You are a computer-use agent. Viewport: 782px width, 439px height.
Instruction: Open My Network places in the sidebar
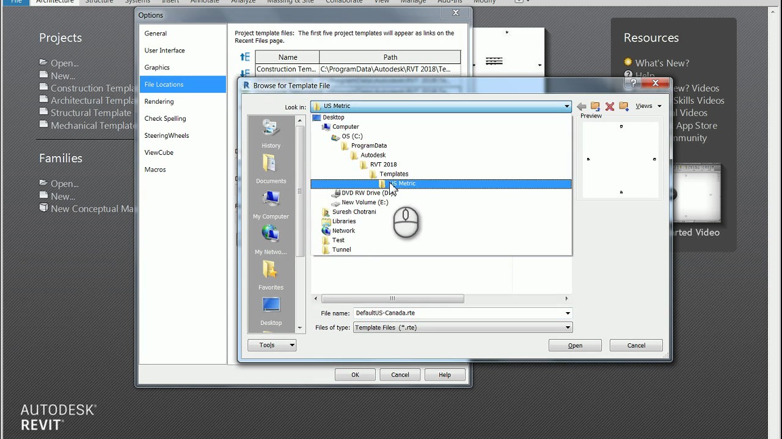271,240
